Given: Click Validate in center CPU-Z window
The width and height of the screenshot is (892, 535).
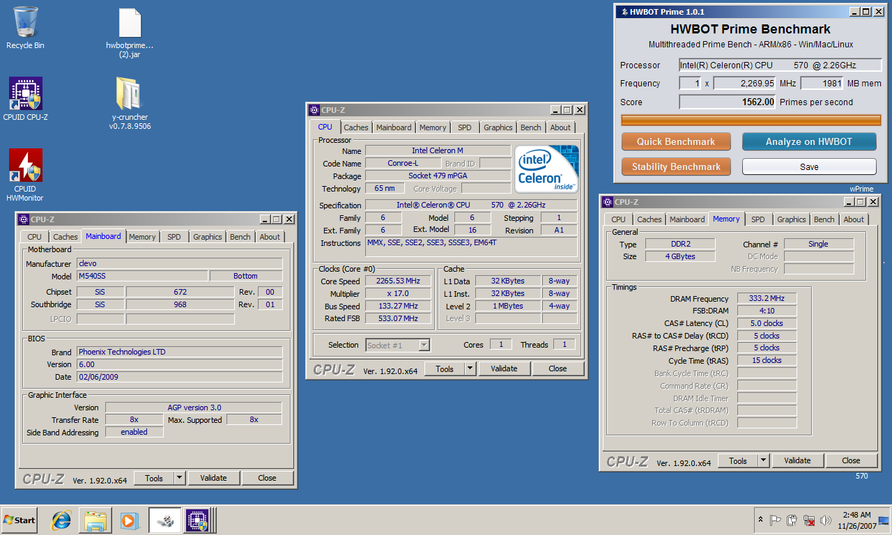Looking at the screenshot, I should pos(504,369).
